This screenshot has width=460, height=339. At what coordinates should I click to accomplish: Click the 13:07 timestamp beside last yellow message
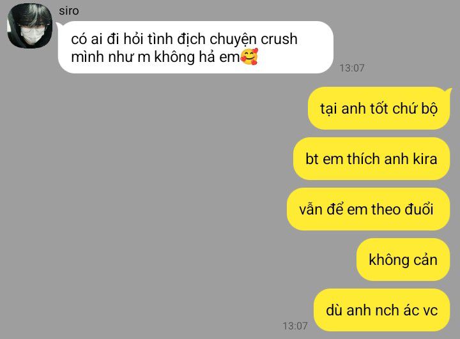pos(295,326)
